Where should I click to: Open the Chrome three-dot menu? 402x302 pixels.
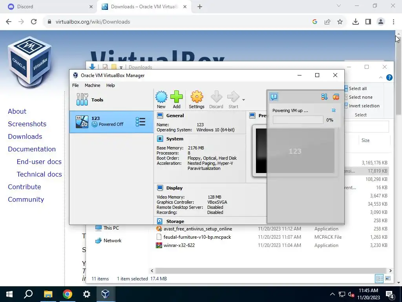[x=393, y=22]
